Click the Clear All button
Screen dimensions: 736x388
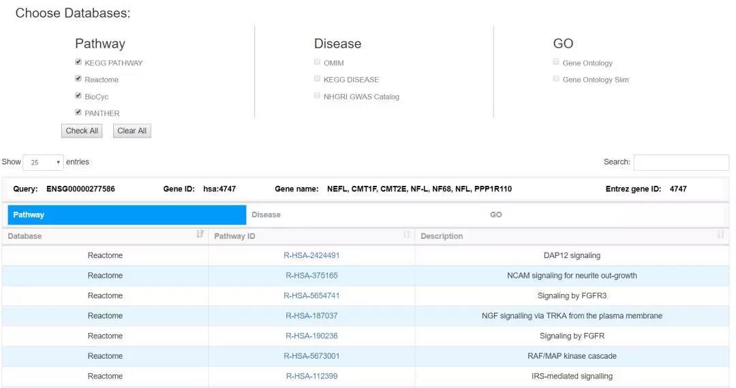[x=132, y=131]
